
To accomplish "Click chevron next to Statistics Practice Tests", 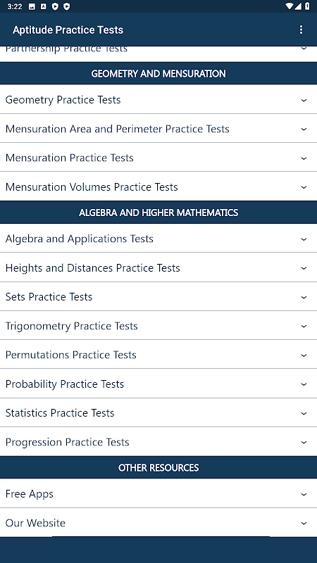I will (x=304, y=414).
